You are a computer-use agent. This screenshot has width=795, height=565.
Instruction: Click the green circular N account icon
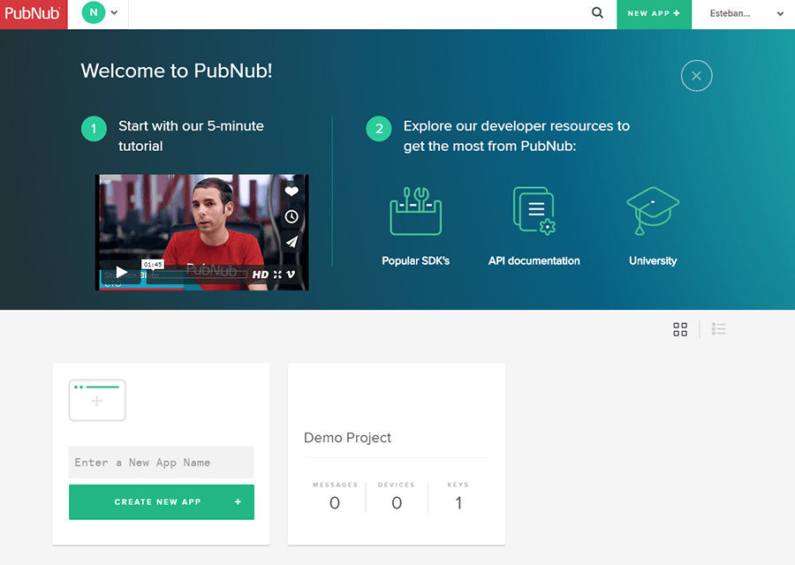pyautogui.click(x=93, y=13)
